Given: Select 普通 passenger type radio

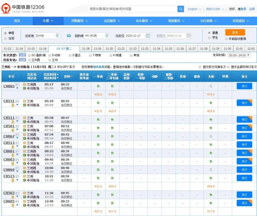Looking at the screenshot, I should coord(209,33).
